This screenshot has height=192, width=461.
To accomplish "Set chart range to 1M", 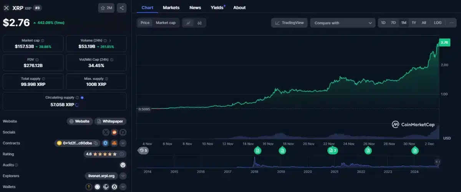I will (x=403, y=23).
